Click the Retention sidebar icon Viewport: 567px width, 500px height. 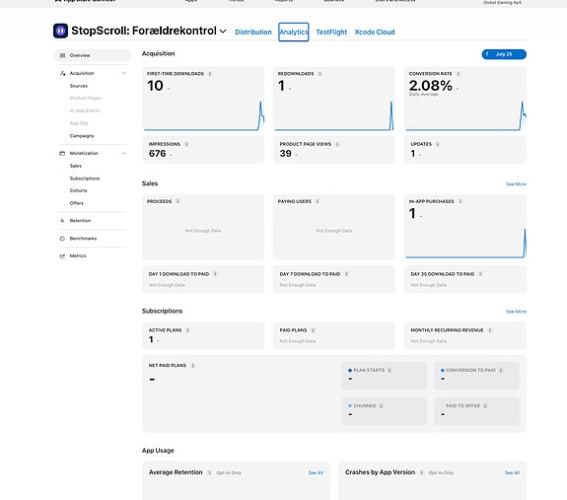coord(62,221)
